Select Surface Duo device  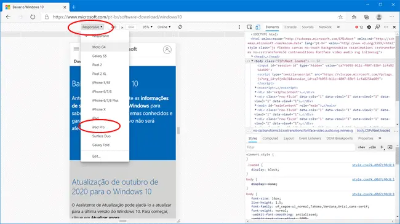click(x=105, y=136)
